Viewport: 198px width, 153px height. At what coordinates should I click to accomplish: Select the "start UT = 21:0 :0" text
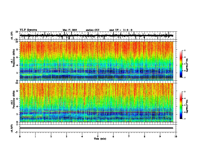pos(121,30)
